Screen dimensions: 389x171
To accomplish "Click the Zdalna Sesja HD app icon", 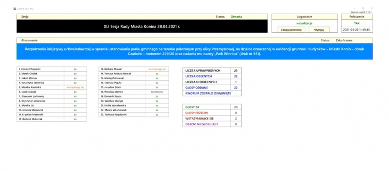I will pyautogui.click(x=14, y=9).
